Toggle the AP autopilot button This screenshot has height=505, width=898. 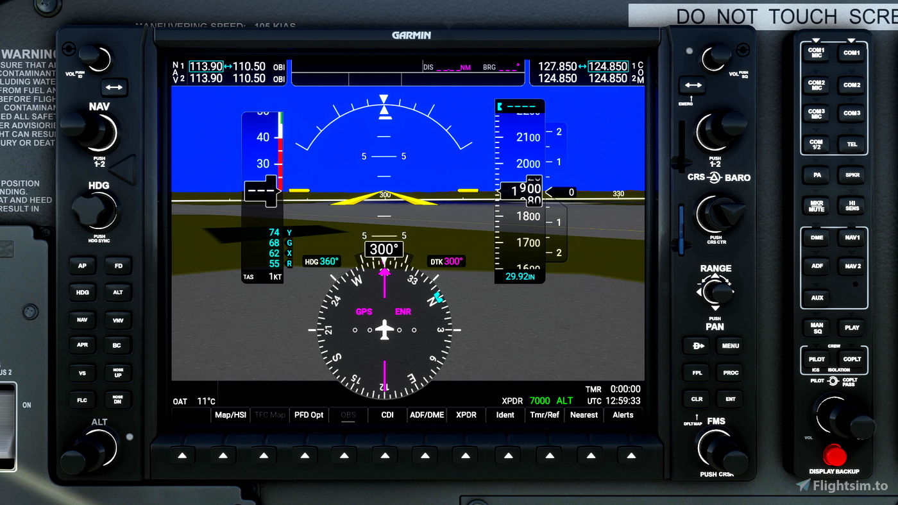[82, 266]
